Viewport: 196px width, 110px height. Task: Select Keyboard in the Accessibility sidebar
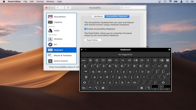pos(62,50)
